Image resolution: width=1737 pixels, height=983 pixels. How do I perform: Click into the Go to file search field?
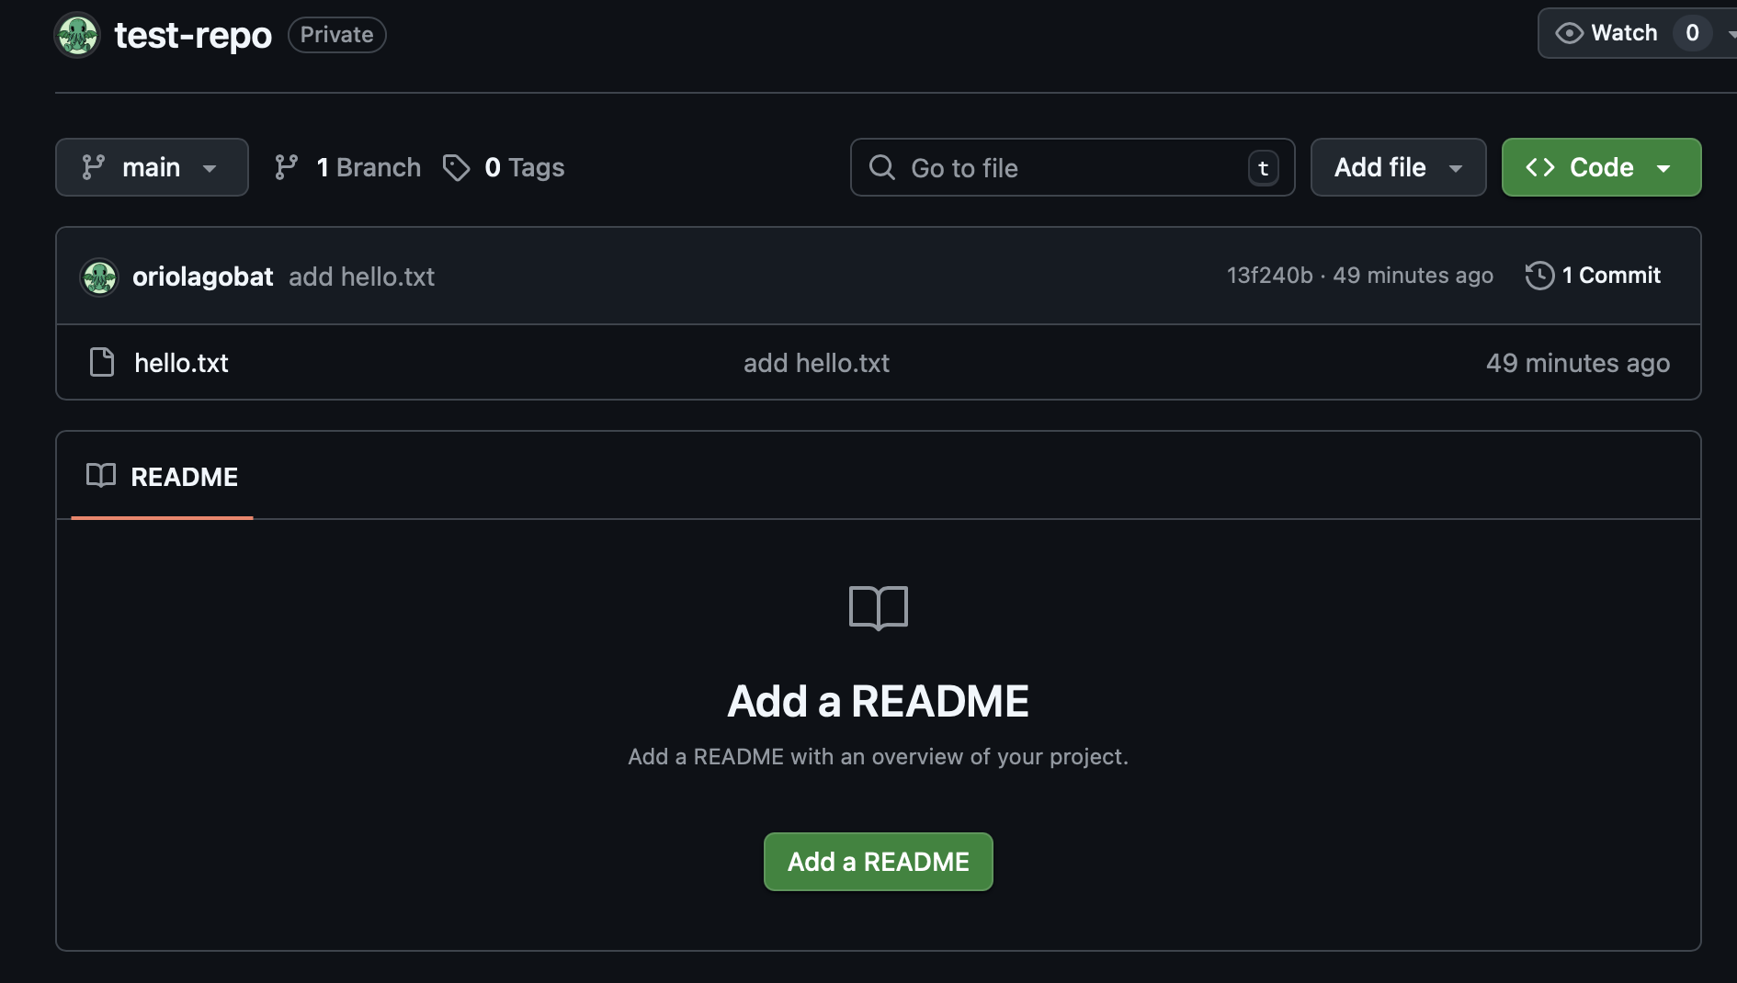click(x=1071, y=168)
